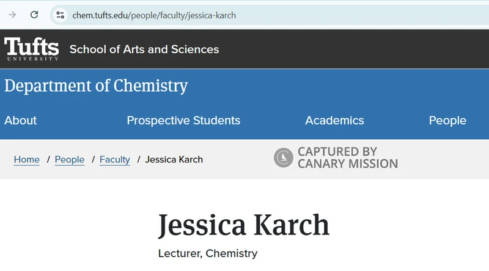Click the browser forward arrow

click(x=12, y=15)
